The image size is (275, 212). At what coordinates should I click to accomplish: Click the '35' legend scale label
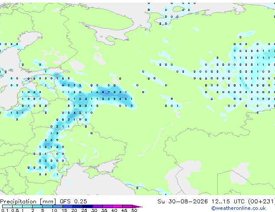[104, 210]
